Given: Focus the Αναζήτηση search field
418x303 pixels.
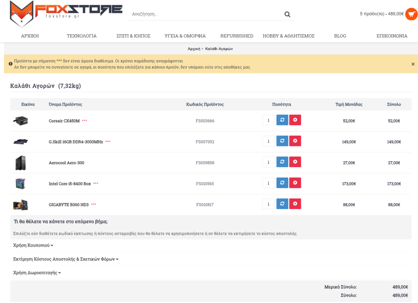Looking at the screenshot, I should [x=205, y=14].
